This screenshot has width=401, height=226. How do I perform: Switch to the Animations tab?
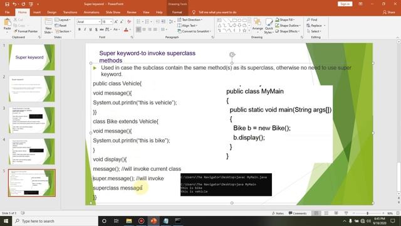coord(91,13)
